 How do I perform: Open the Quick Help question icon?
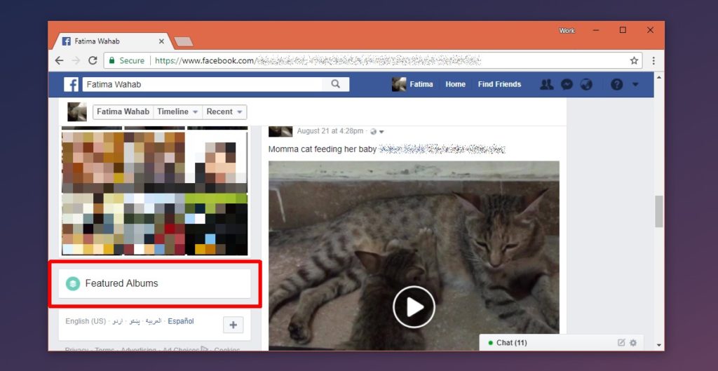[617, 84]
